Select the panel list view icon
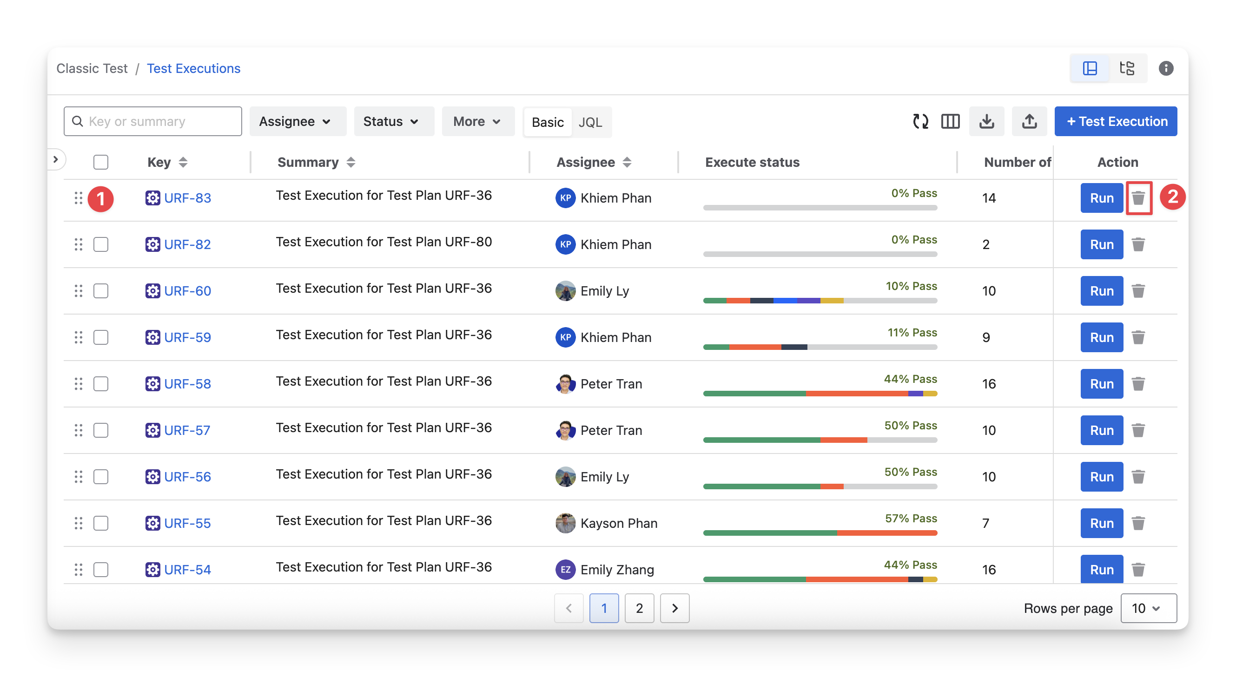The height and width of the screenshot is (677, 1236). 1090,69
